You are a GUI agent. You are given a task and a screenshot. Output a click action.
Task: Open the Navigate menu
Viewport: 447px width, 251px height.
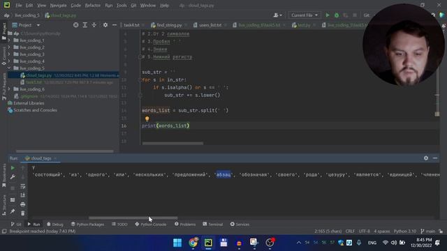(x=58, y=6)
